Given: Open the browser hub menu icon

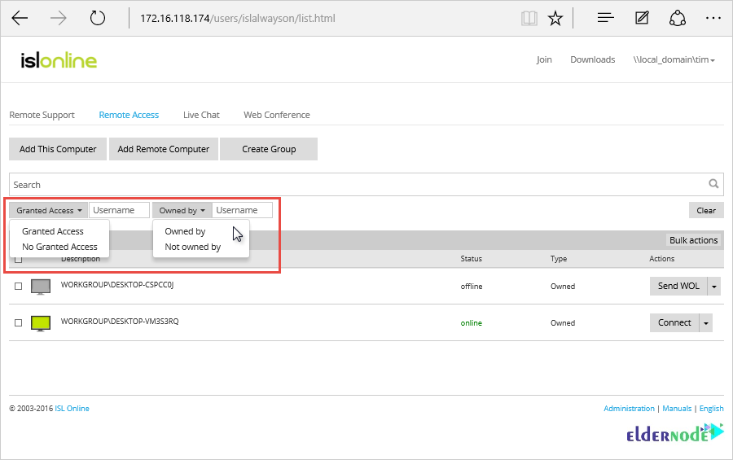Looking at the screenshot, I should click(605, 18).
